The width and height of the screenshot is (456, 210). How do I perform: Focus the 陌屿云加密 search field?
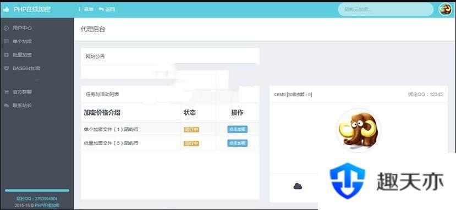(386, 9)
